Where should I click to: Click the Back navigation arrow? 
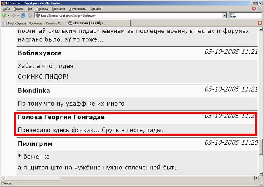(4, 16)
